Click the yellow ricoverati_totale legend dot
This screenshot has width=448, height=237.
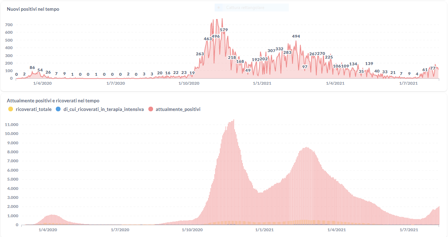pos(10,109)
